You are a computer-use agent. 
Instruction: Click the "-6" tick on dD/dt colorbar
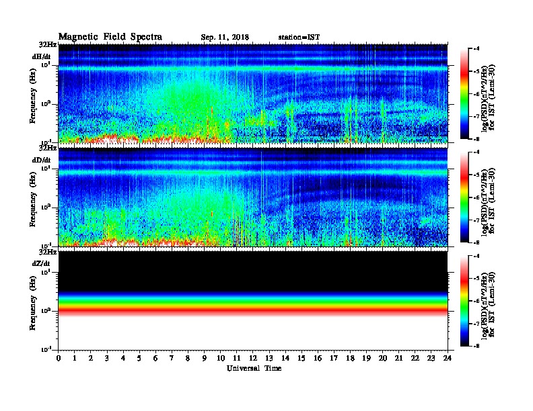click(x=477, y=197)
